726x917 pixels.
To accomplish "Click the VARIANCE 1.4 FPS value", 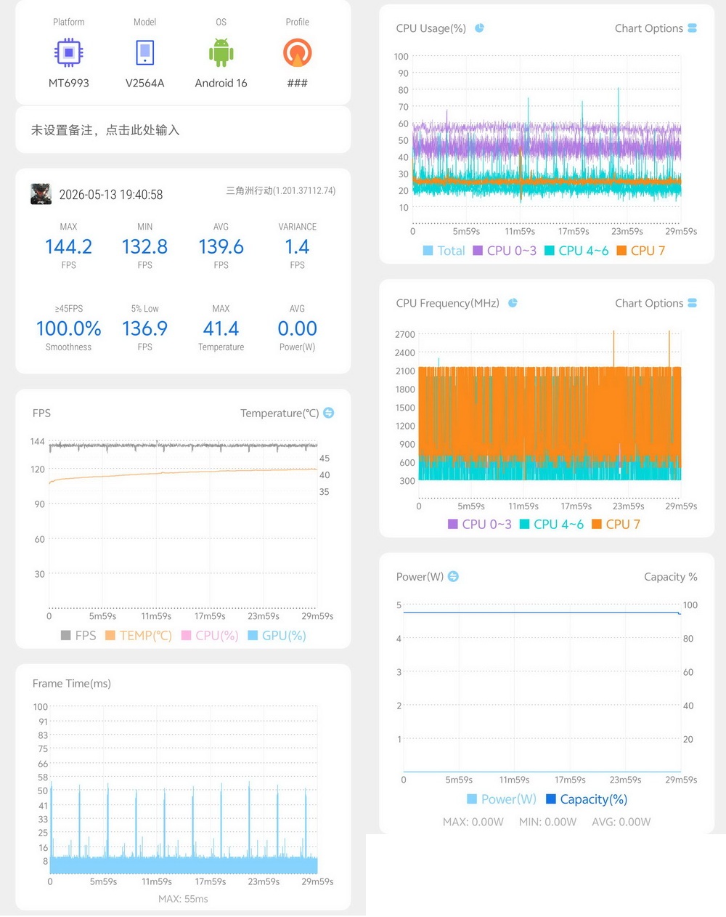I will (x=297, y=247).
